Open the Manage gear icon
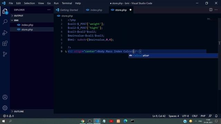 tap(5, 108)
